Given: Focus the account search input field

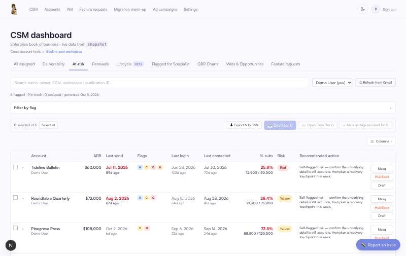Looking at the screenshot, I should coord(160,83).
